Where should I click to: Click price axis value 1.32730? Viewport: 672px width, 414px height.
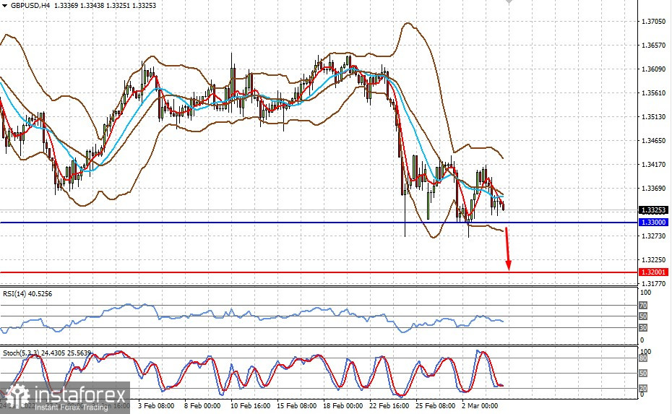point(653,236)
